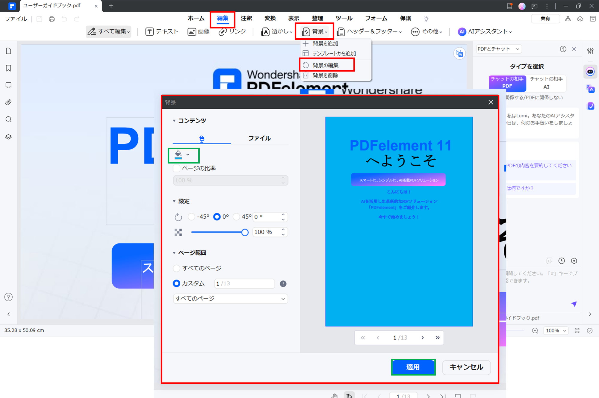Click the 共有 share button
The height and width of the screenshot is (398, 599).
[545, 19]
